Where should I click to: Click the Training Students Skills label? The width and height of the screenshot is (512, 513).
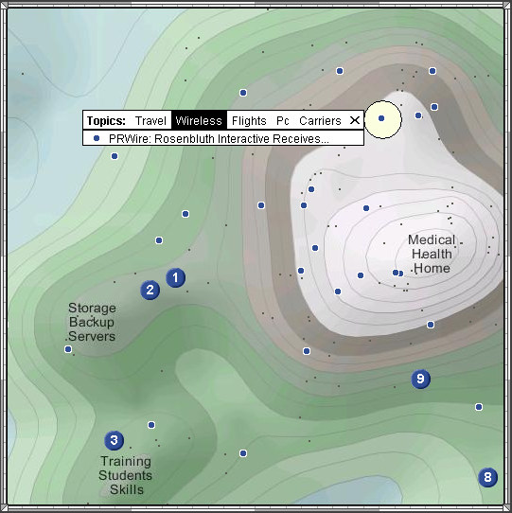coord(126,475)
